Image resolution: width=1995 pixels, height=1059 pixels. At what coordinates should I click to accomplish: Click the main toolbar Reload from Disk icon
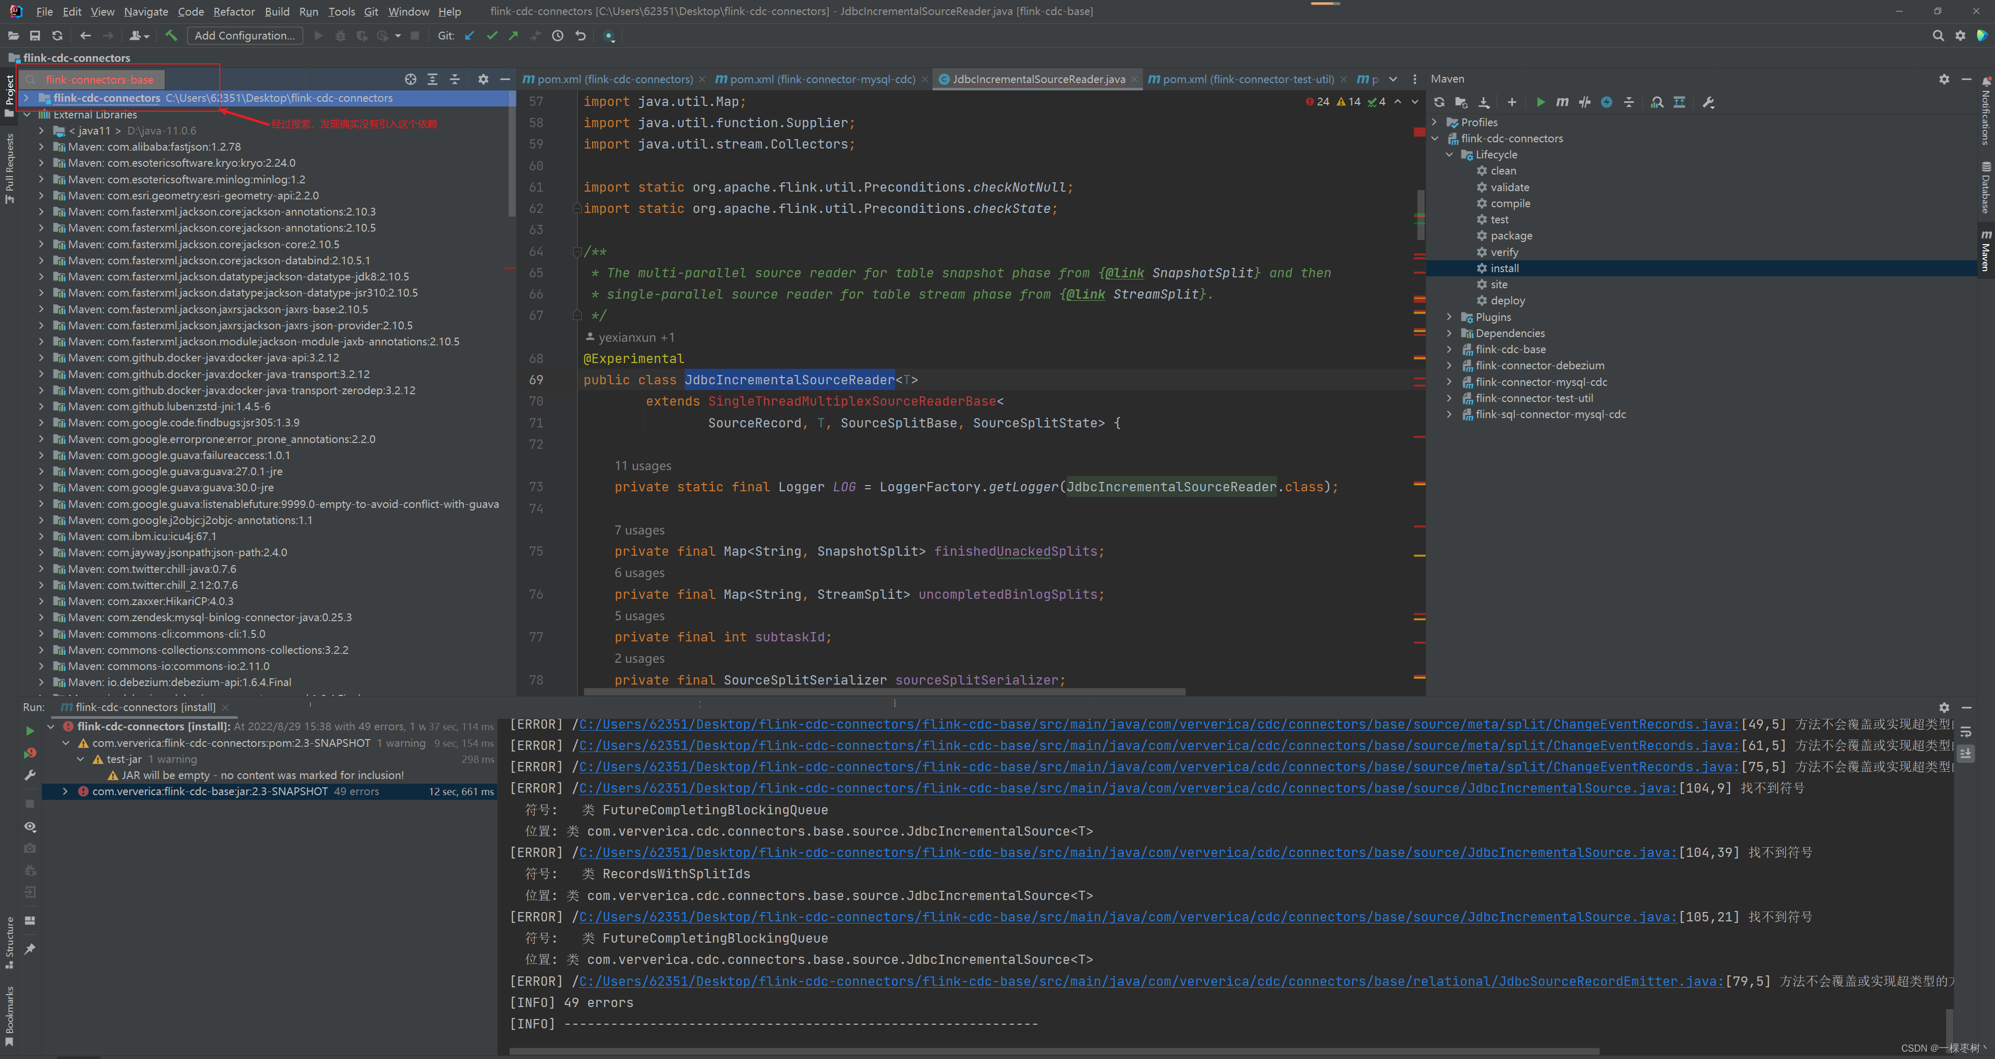tap(57, 36)
